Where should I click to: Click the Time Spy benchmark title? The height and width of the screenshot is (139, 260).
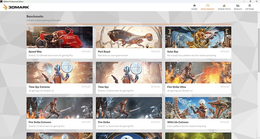coord(103,87)
